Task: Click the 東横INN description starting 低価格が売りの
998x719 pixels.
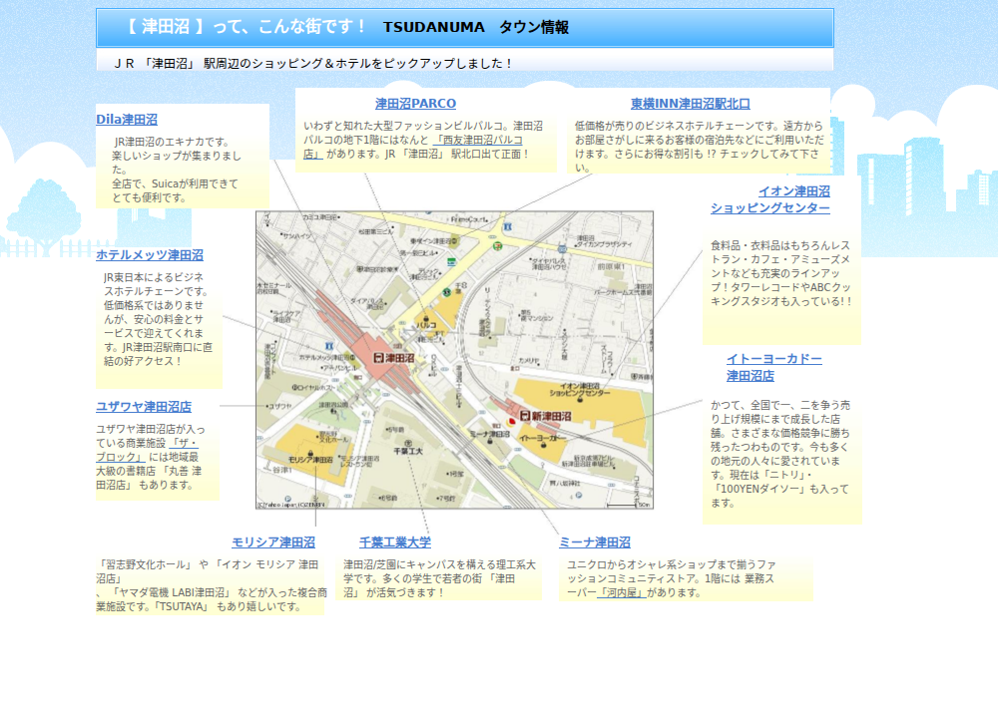Action: point(699,147)
